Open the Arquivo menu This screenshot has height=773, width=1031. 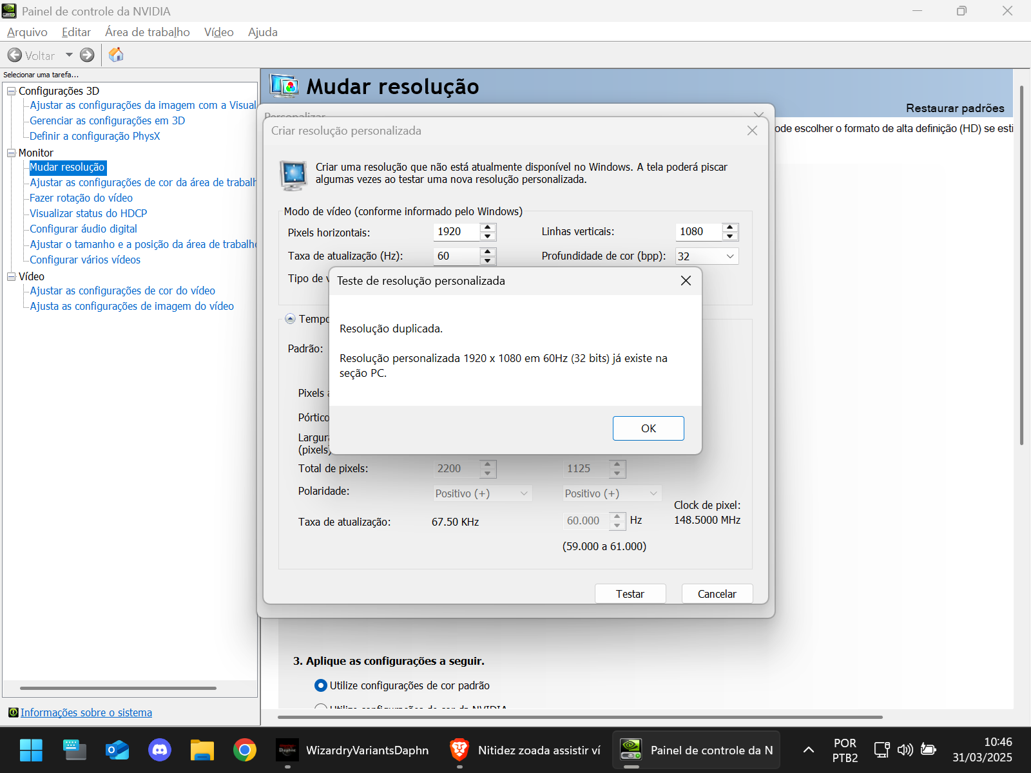click(27, 32)
